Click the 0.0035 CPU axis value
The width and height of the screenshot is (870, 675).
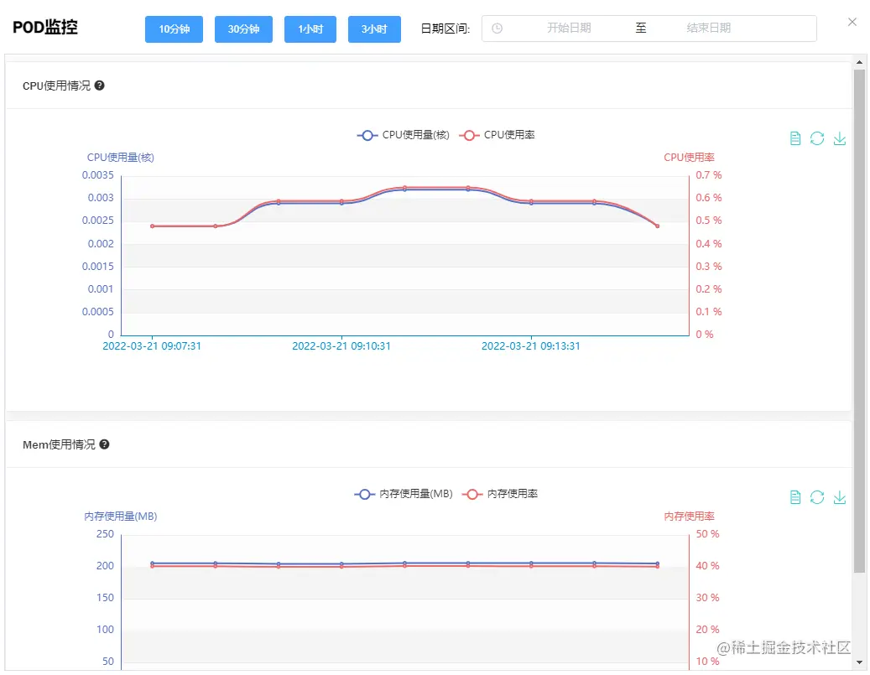tap(97, 175)
